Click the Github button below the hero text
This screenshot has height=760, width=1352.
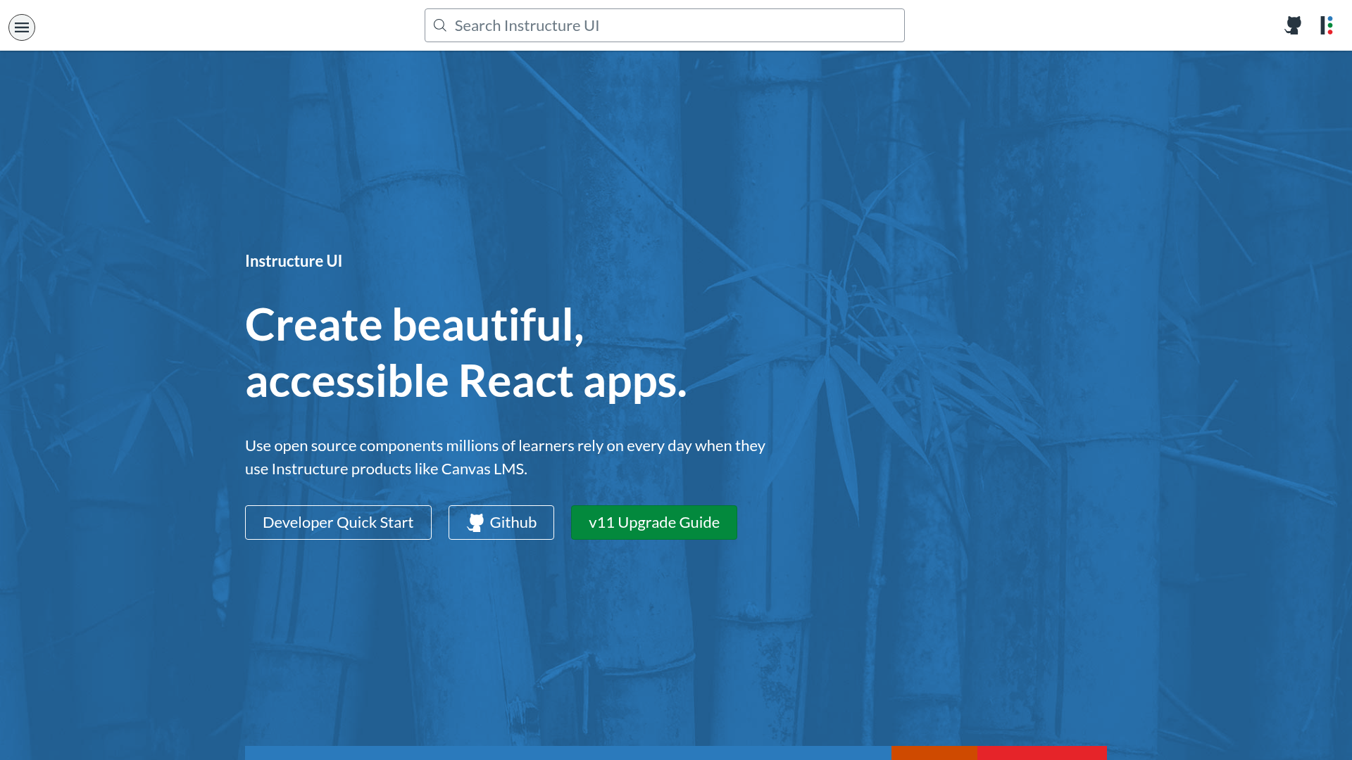tap(501, 522)
